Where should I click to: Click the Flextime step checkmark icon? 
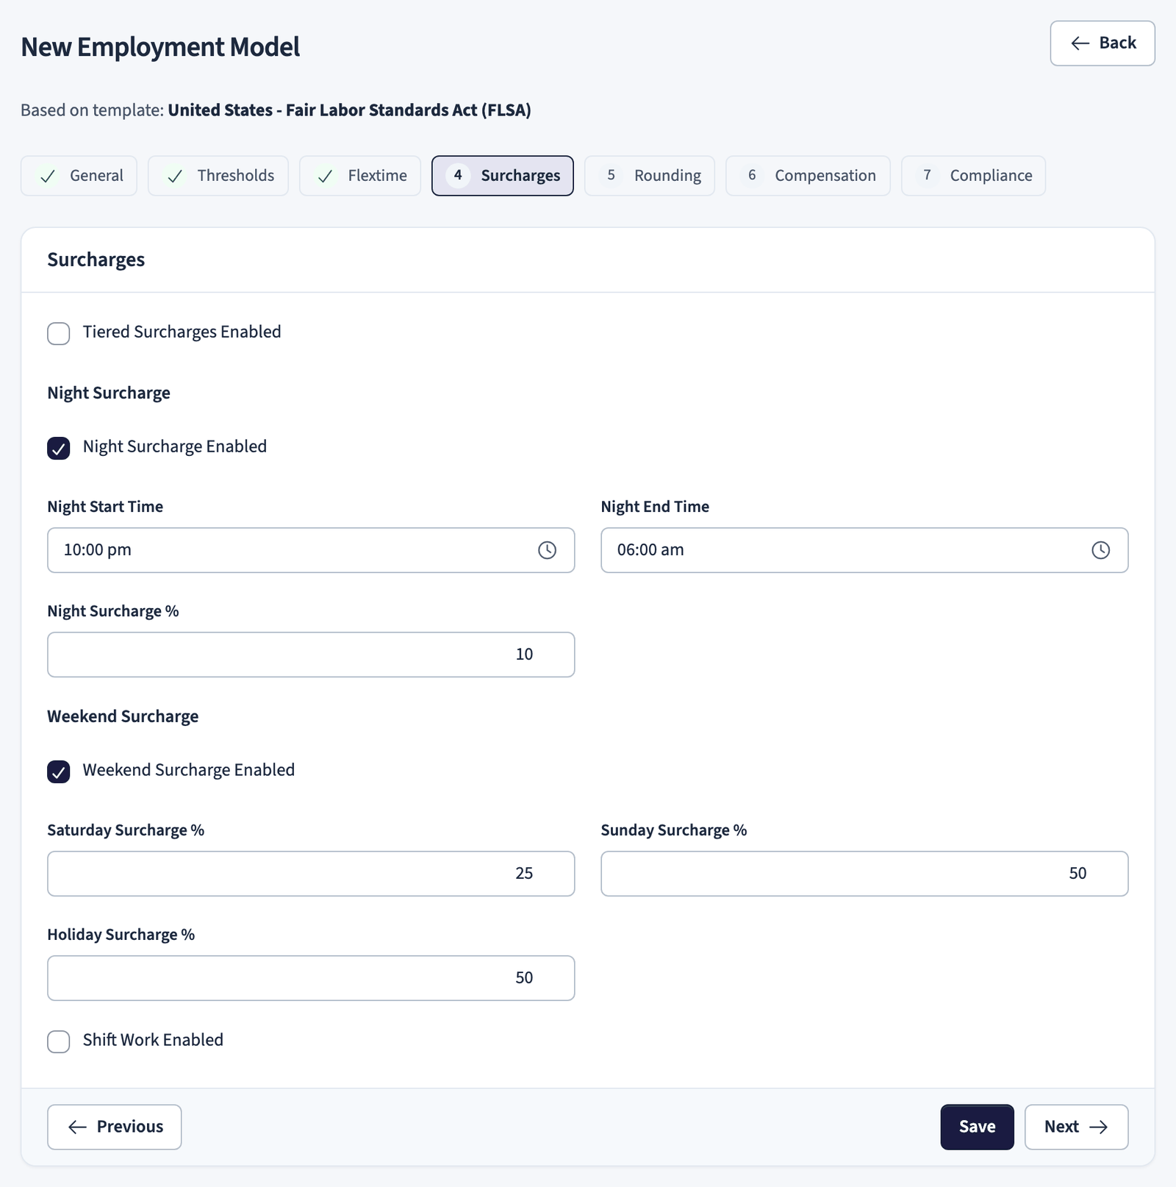coord(325,177)
